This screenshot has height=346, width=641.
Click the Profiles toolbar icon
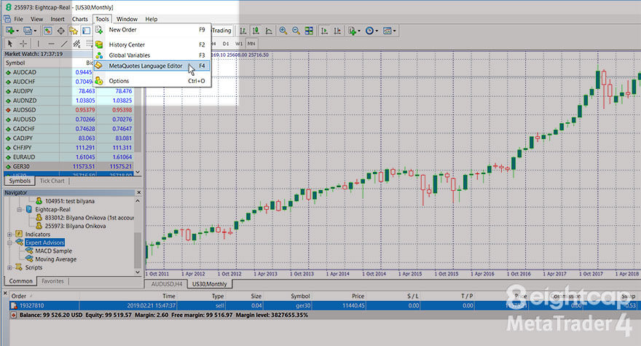coord(28,31)
